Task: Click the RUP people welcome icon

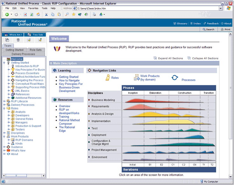Action: coord(57,49)
